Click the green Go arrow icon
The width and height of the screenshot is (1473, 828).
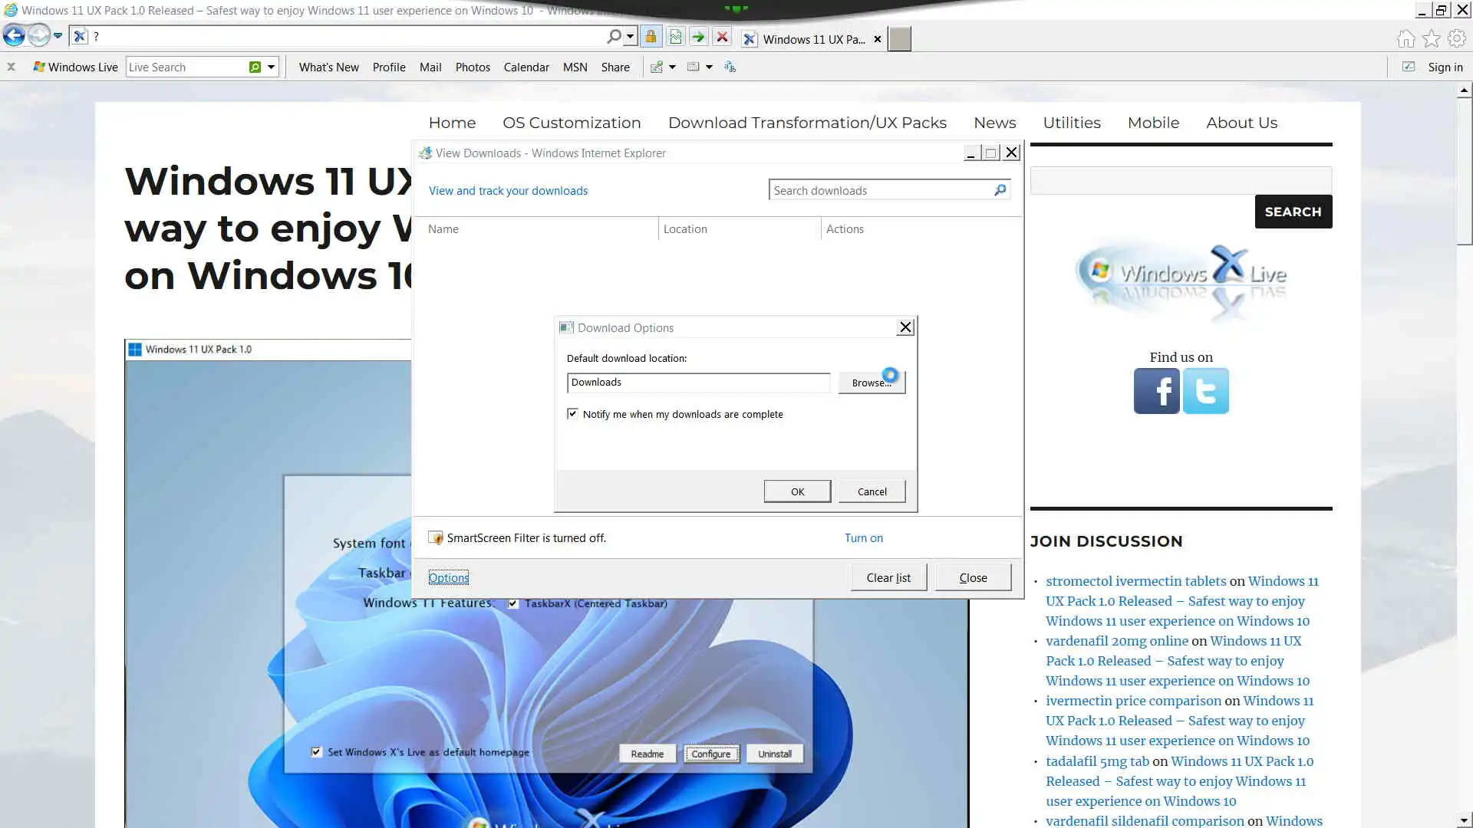(698, 37)
